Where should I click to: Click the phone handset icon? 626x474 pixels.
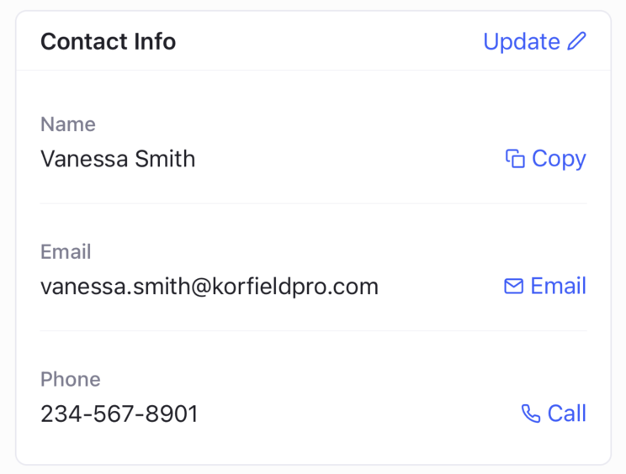pyautogui.click(x=531, y=413)
